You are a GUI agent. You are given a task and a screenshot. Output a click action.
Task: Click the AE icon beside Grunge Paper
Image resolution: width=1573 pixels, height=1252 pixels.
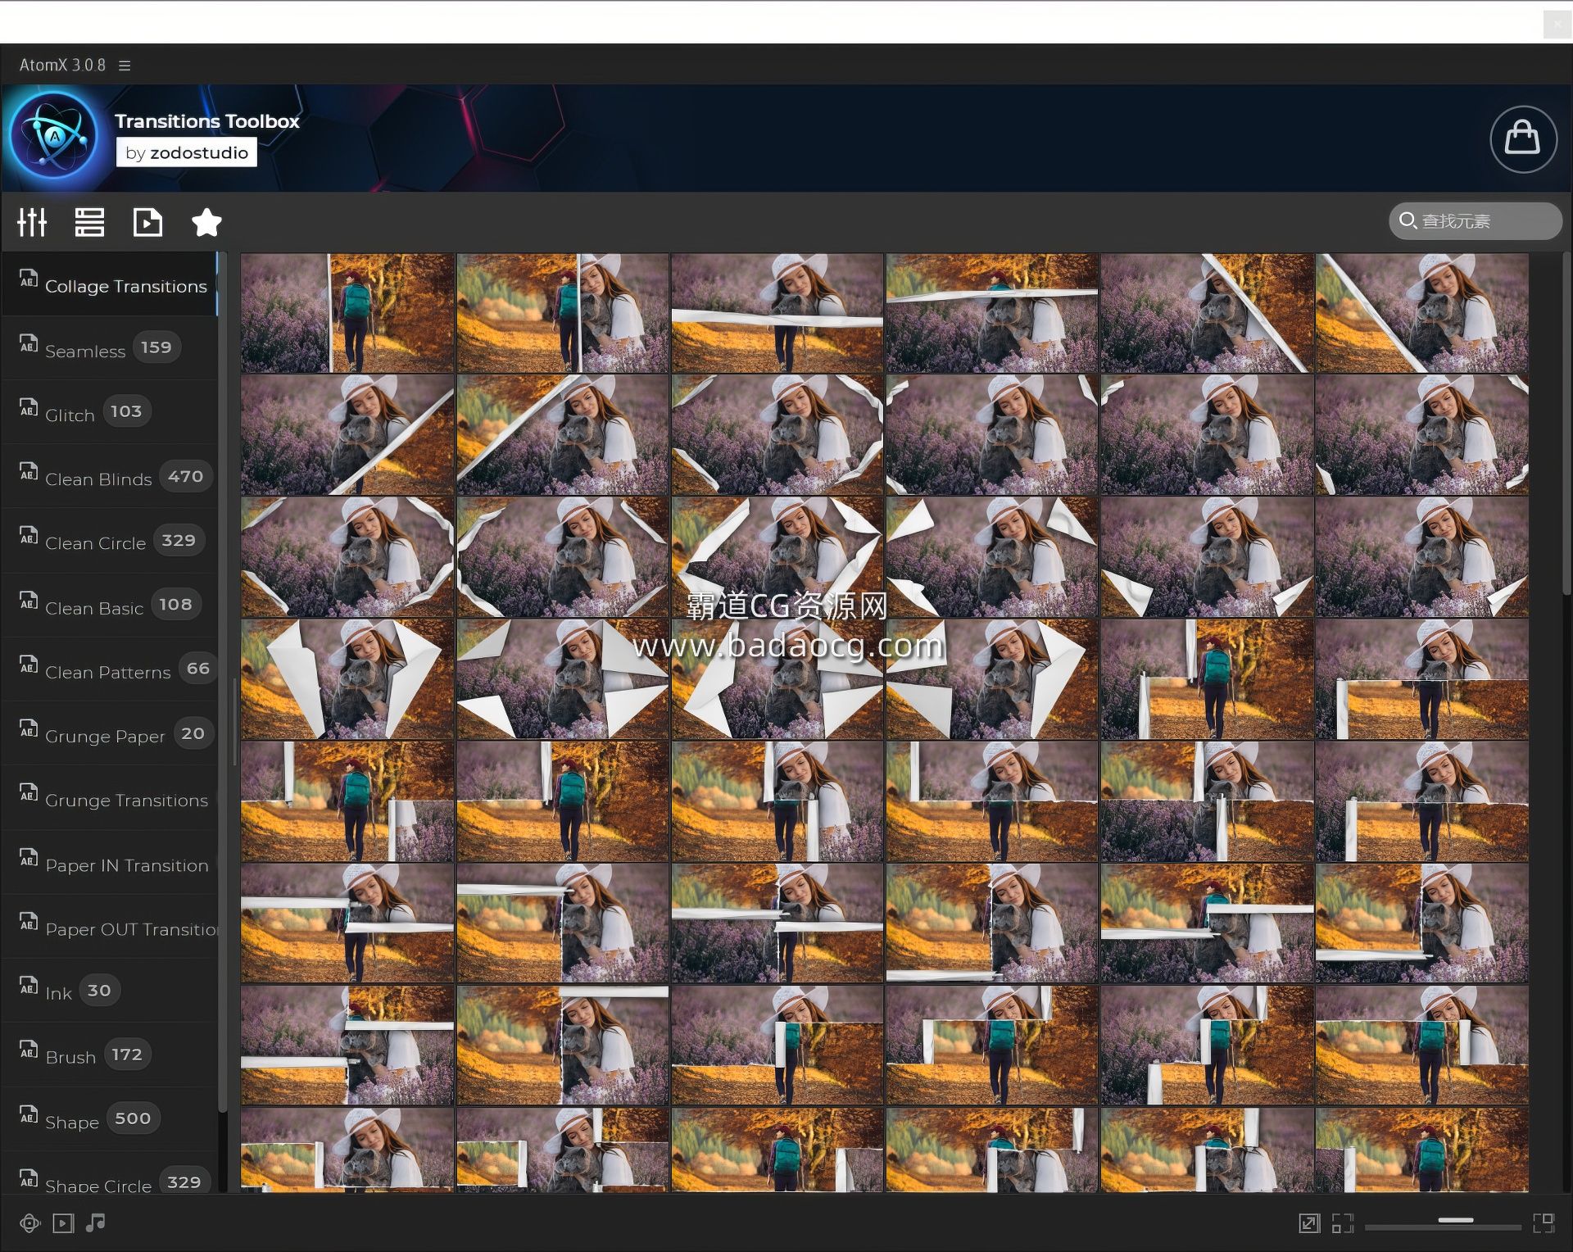(29, 728)
